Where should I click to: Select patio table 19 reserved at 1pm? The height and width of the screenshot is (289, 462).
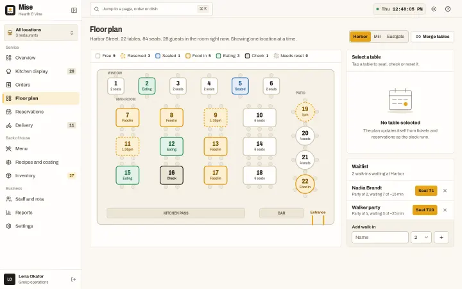point(305,112)
